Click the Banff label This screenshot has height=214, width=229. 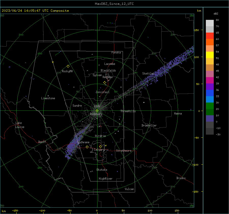click(x=42, y=142)
